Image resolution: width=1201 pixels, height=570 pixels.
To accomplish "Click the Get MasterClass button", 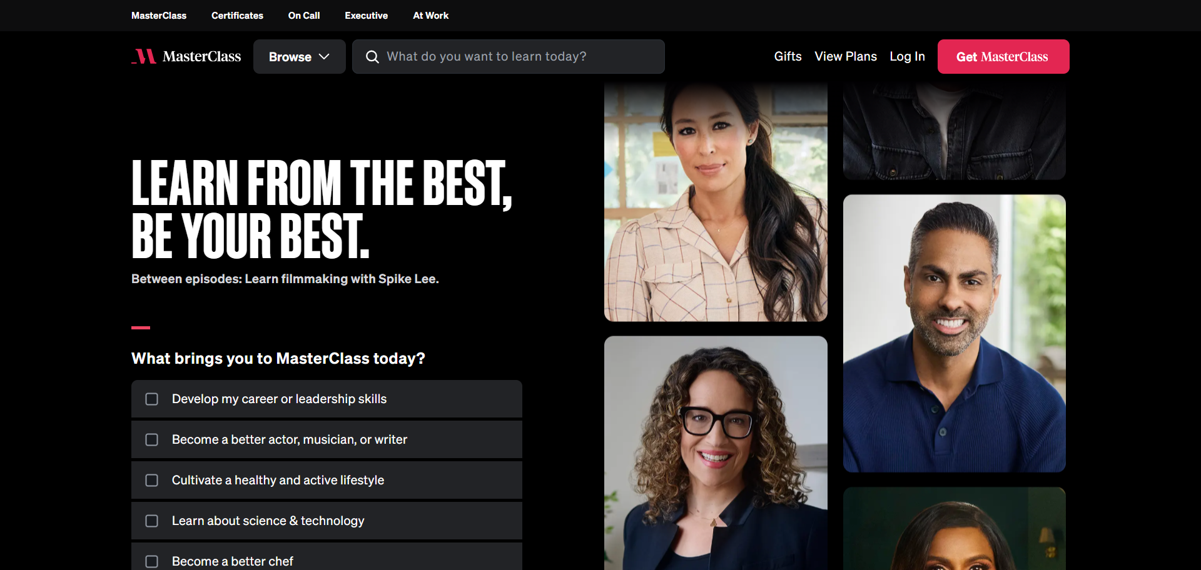I will pyautogui.click(x=1003, y=57).
